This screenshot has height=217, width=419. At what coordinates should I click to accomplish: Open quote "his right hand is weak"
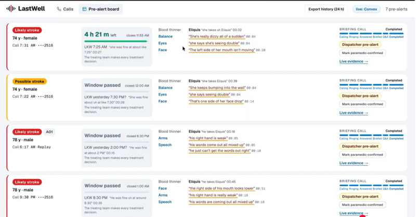point(208,138)
